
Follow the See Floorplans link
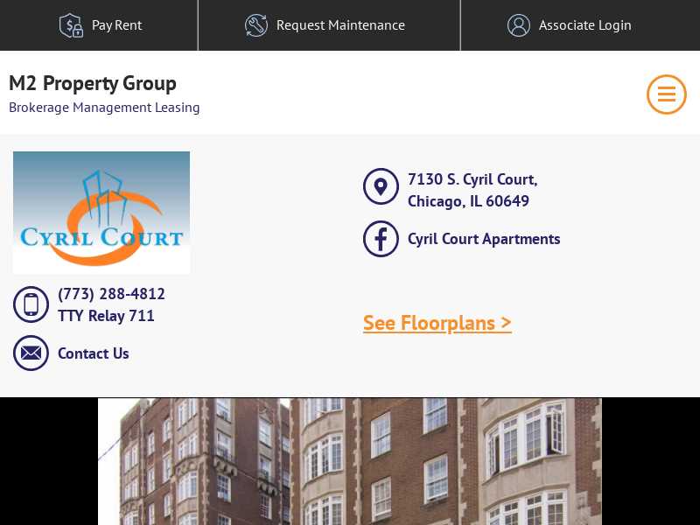pos(437,323)
